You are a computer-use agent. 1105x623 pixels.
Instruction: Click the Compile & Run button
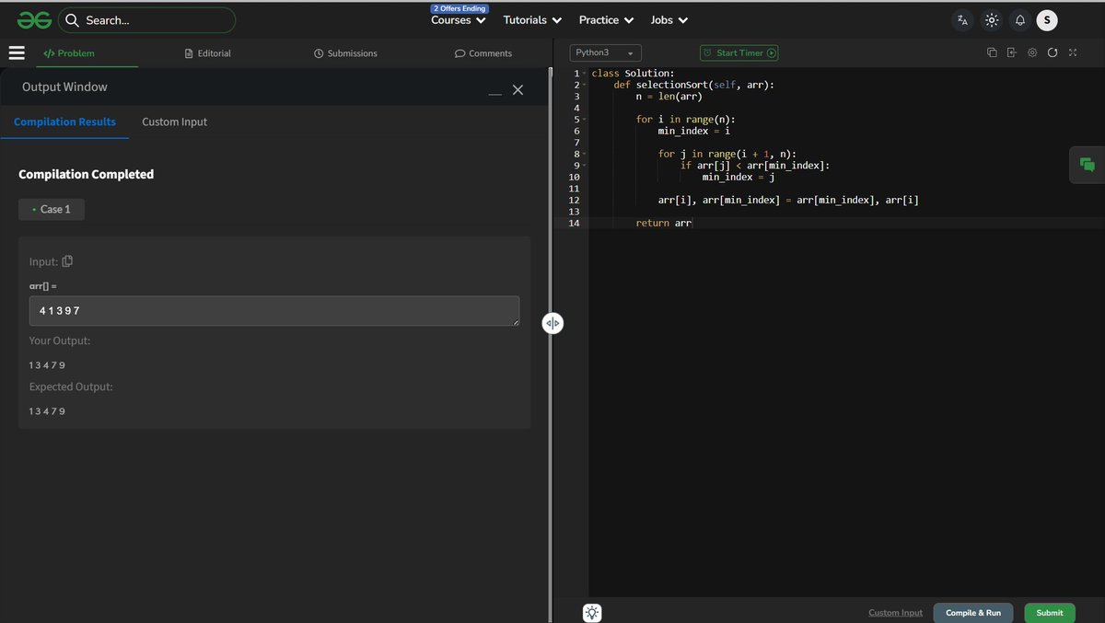click(x=973, y=613)
